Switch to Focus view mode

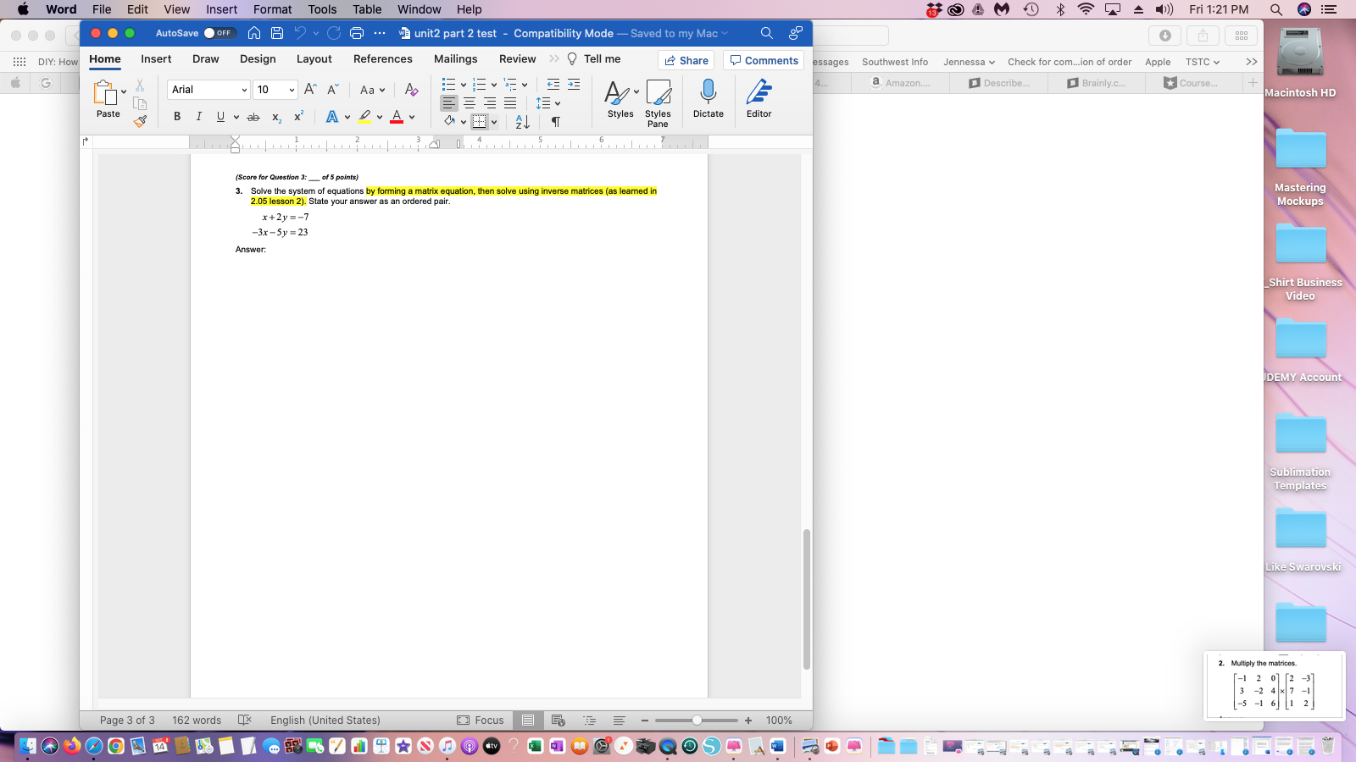481,721
